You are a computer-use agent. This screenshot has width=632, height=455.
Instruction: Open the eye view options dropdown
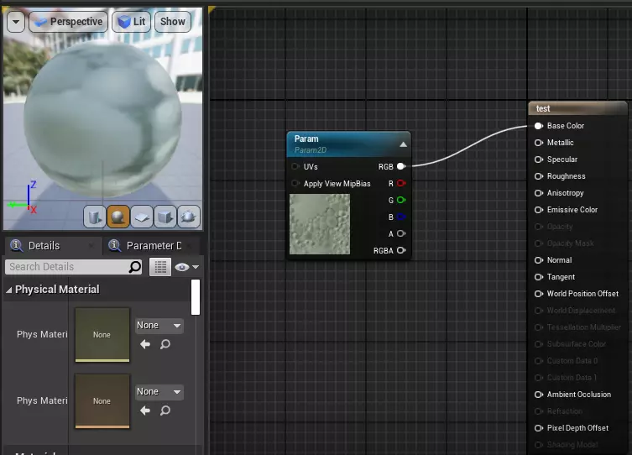[187, 267]
